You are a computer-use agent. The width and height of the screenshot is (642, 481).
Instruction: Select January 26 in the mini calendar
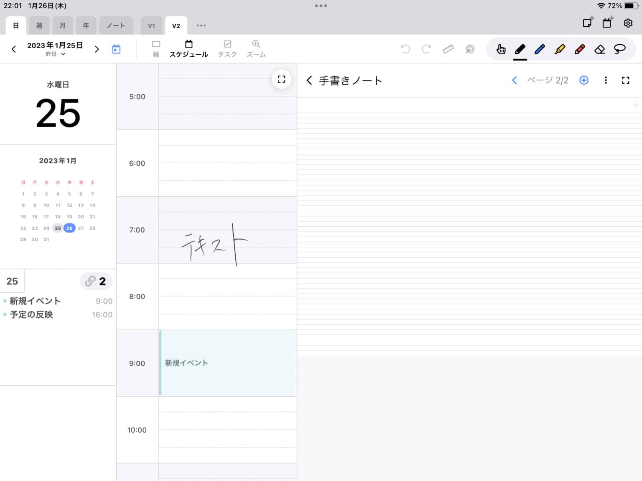(x=69, y=228)
